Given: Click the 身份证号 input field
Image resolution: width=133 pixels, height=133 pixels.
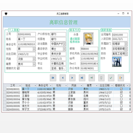Looking at the screenshot, I should point(26,44).
